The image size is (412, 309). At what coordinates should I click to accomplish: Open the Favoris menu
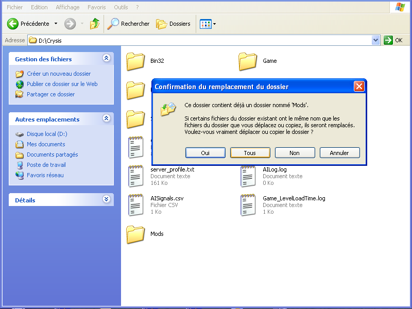pyautogui.click(x=96, y=7)
